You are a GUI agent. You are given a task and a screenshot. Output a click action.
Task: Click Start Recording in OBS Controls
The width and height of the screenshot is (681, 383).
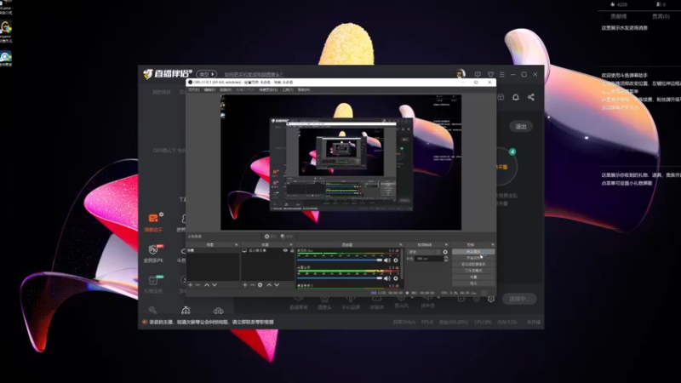pos(473,258)
